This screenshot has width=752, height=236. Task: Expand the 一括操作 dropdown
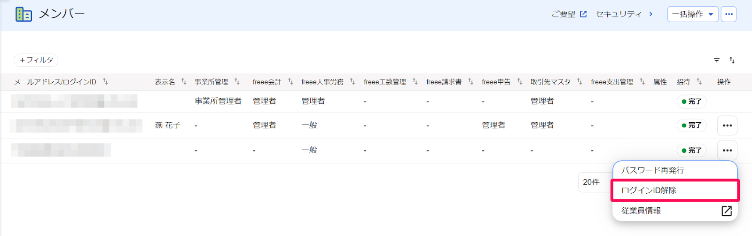(x=693, y=14)
